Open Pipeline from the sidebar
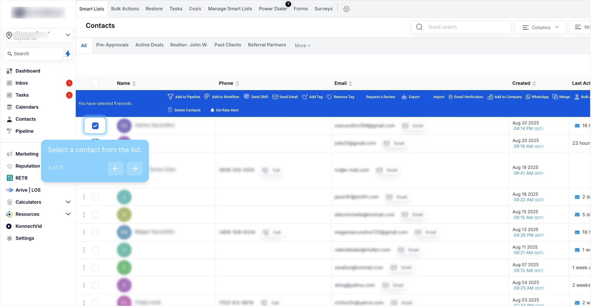 [24, 131]
